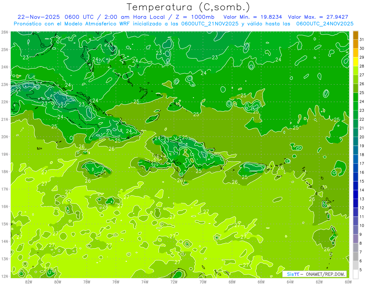Image resolution: width=370 pixels, height=286 pixels.
Task: Click the top orange-brown swatch above 31
Action: 356,35
